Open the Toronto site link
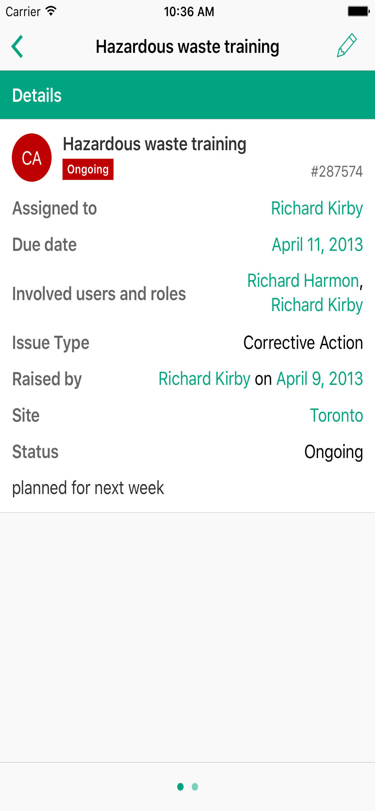Screen dimensions: 375x811 tap(336, 415)
